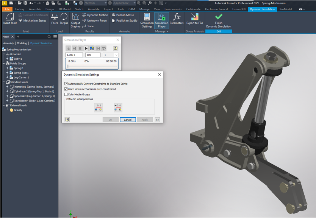The height and width of the screenshot is (218, 316).
Task: Click the set offset positions 0.0 icon
Action: point(98,107)
